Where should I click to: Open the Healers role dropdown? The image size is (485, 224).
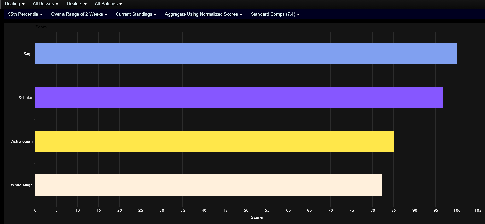pos(77,4)
